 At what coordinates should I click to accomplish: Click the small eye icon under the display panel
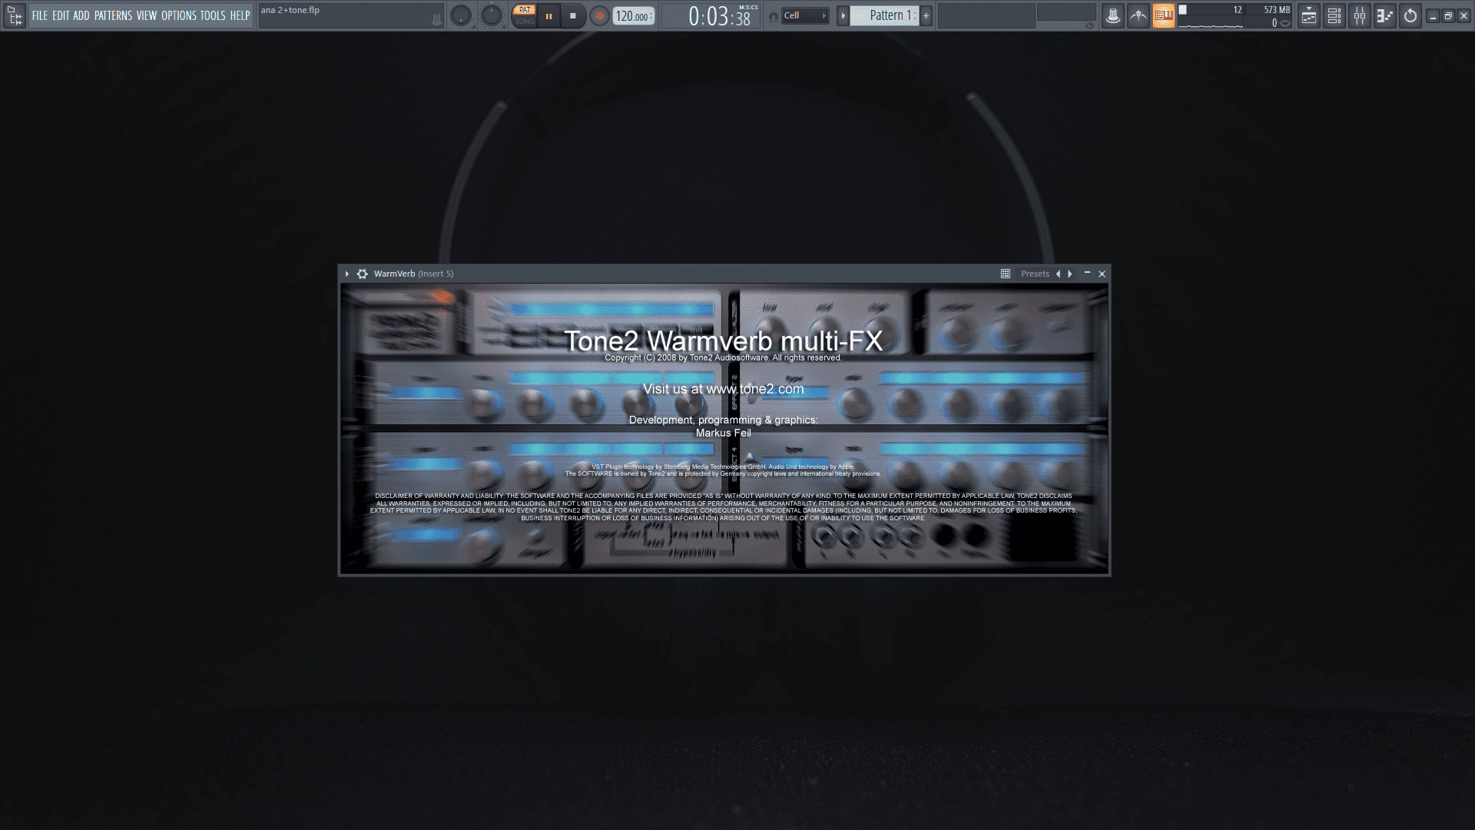pos(1089,25)
